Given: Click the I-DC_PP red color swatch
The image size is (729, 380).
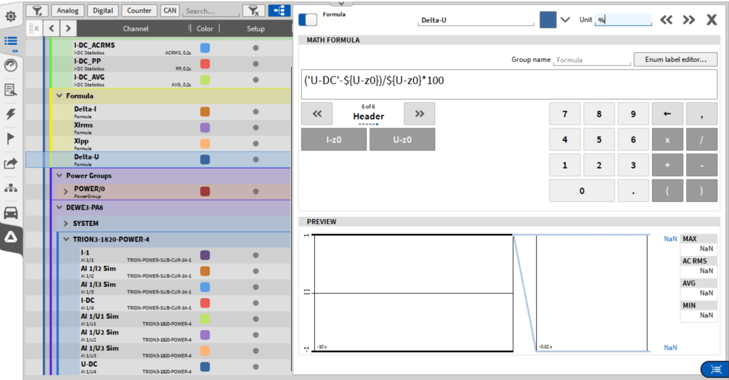Looking at the screenshot, I should pos(205,64).
